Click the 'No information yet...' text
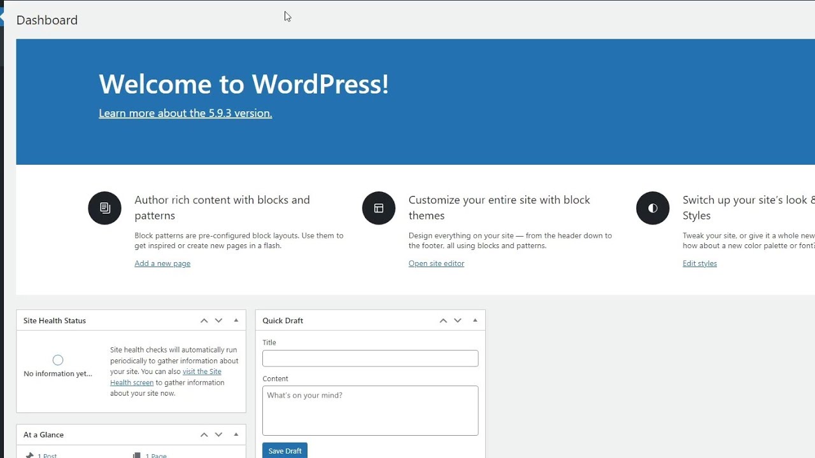 pyautogui.click(x=58, y=373)
